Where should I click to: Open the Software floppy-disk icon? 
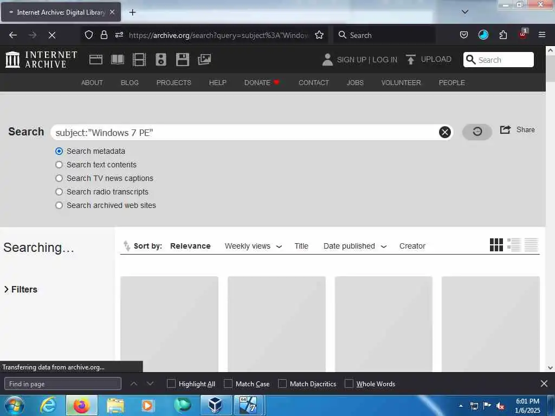pos(182,60)
